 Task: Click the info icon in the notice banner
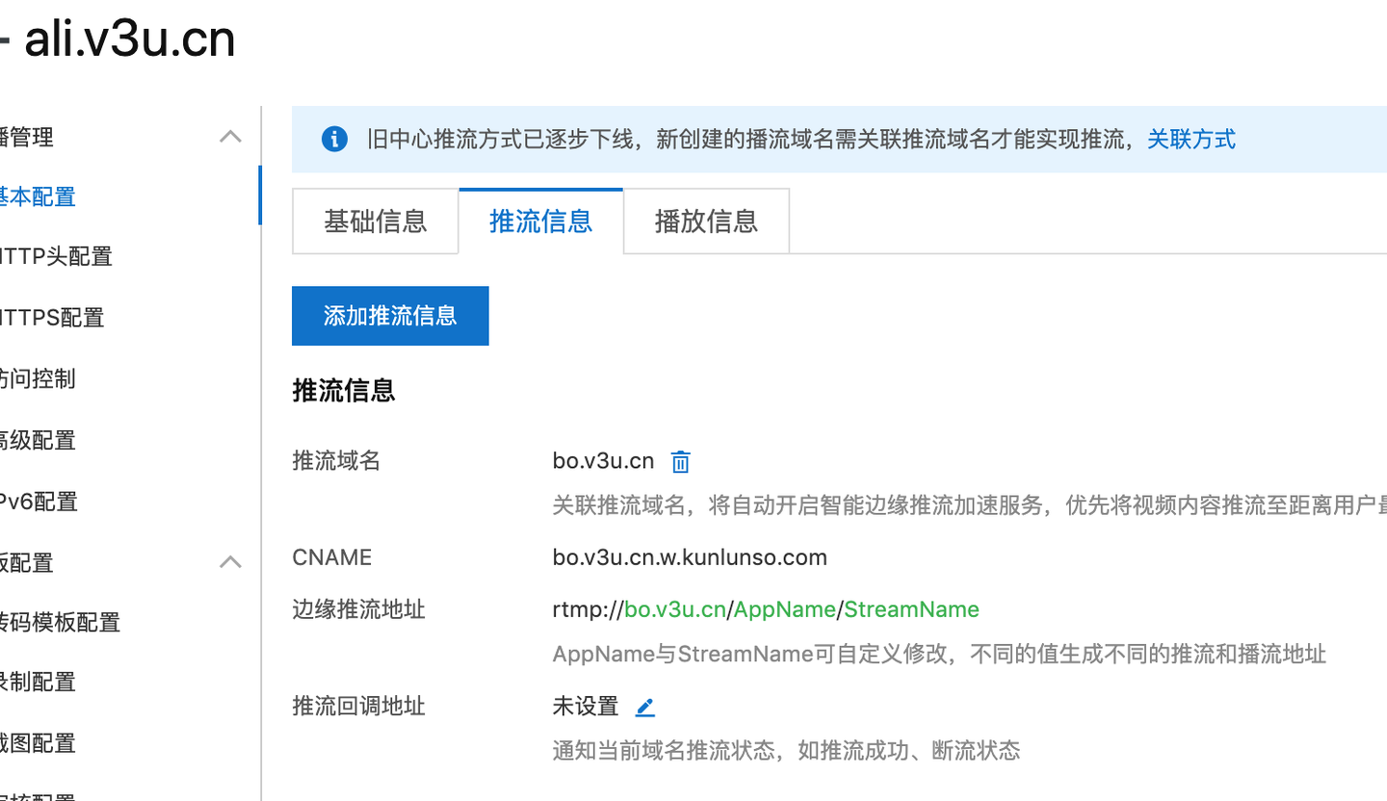334,139
